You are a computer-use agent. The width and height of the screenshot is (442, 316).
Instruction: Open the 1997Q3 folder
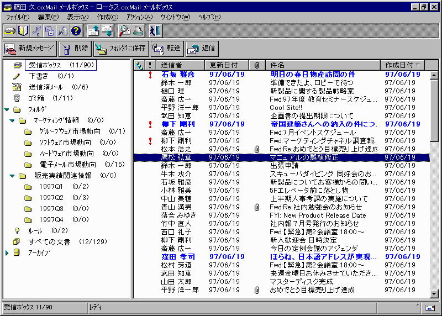[x=64, y=209]
